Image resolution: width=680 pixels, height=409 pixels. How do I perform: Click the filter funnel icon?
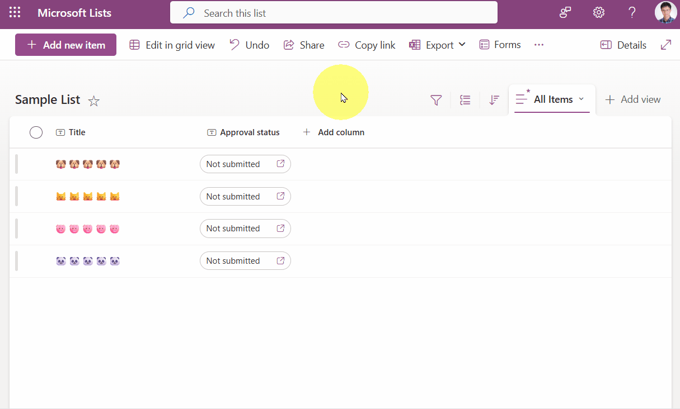(x=436, y=100)
